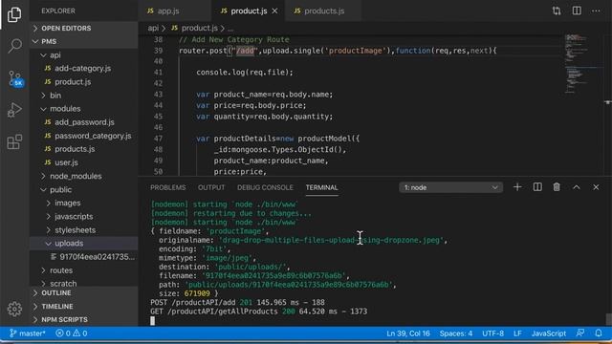The width and height of the screenshot is (612, 344).
Task: Maximize the panel with up chevron
Action: (577, 187)
